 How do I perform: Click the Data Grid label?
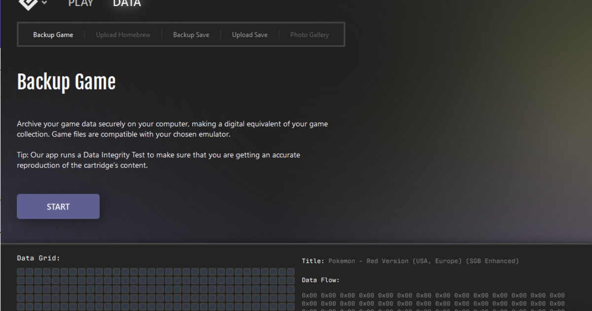[38, 258]
